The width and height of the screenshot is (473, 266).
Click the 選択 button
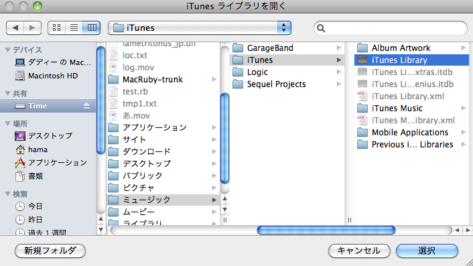click(x=427, y=251)
